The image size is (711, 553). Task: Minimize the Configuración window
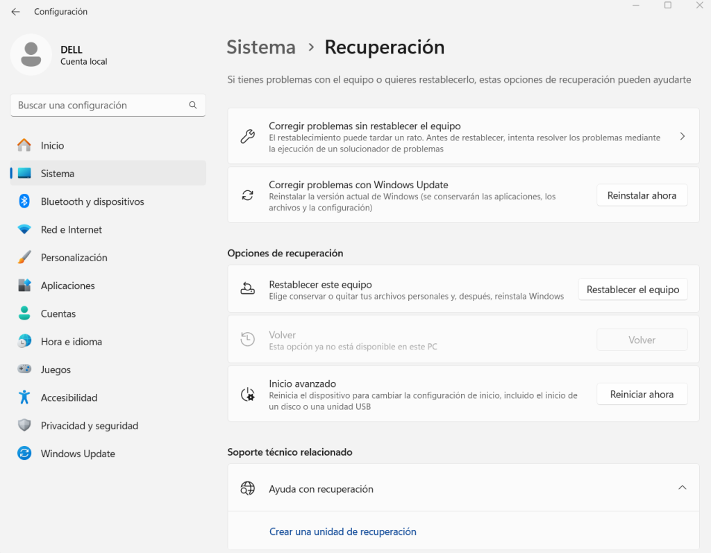pos(636,6)
